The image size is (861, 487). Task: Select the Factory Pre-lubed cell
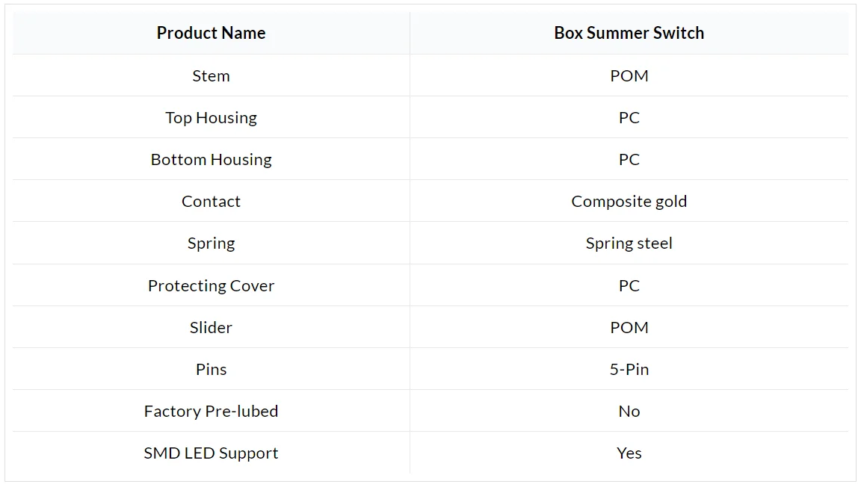click(x=211, y=412)
